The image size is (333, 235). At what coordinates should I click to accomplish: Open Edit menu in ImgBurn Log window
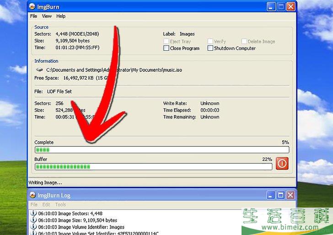coord(46,204)
